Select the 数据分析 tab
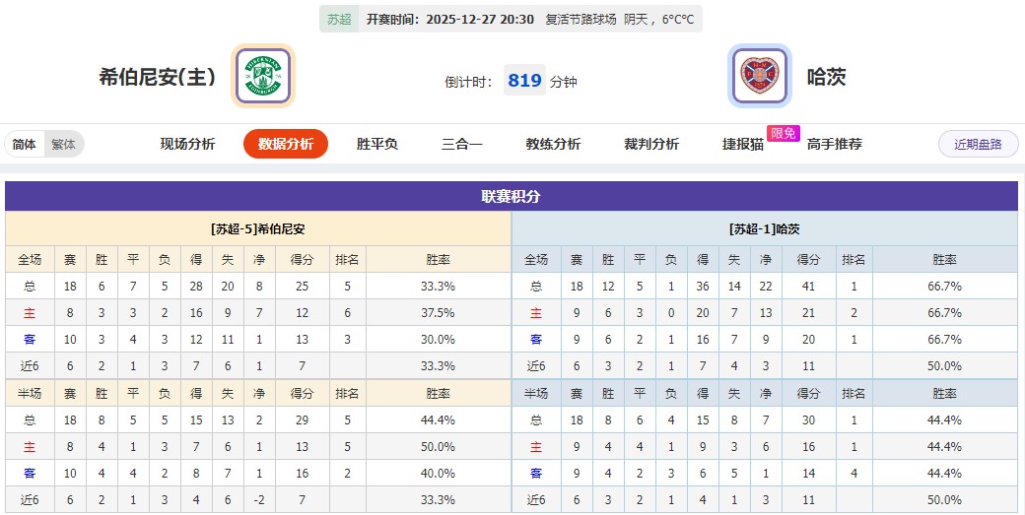Viewport: 1025px width, 515px height. tap(286, 144)
